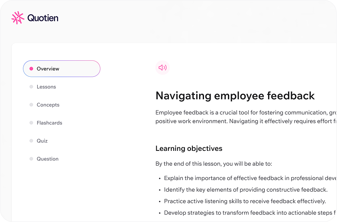The height and width of the screenshot is (222, 337).
Task: Play the lesson audio speaker icon
Action: pyautogui.click(x=162, y=68)
